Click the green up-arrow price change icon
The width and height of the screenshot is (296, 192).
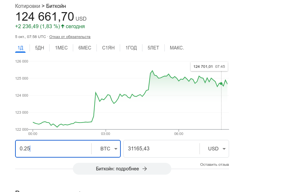(63, 26)
